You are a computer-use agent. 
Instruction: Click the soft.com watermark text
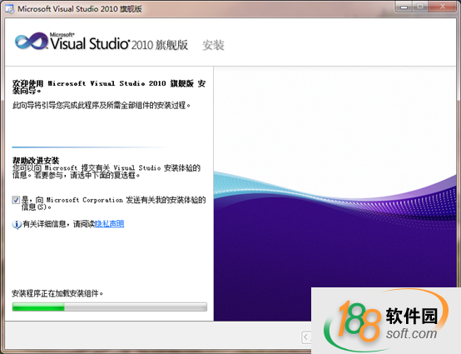click(411, 334)
